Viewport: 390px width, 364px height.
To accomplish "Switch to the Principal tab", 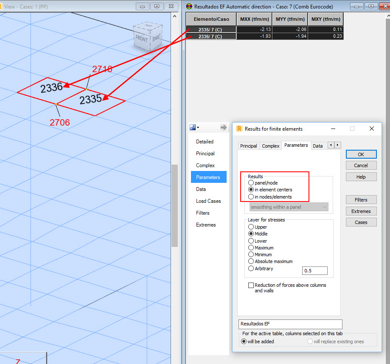I will 248,146.
